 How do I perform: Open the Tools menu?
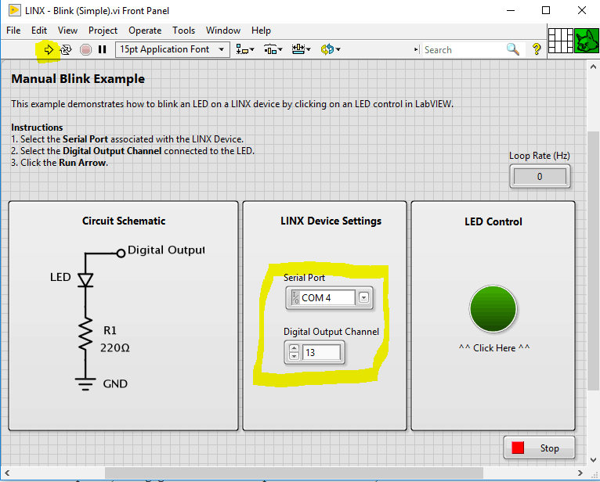pyautogui.click(x=183, y=31)
